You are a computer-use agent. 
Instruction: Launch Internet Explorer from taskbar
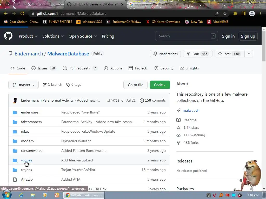point(21,195)
